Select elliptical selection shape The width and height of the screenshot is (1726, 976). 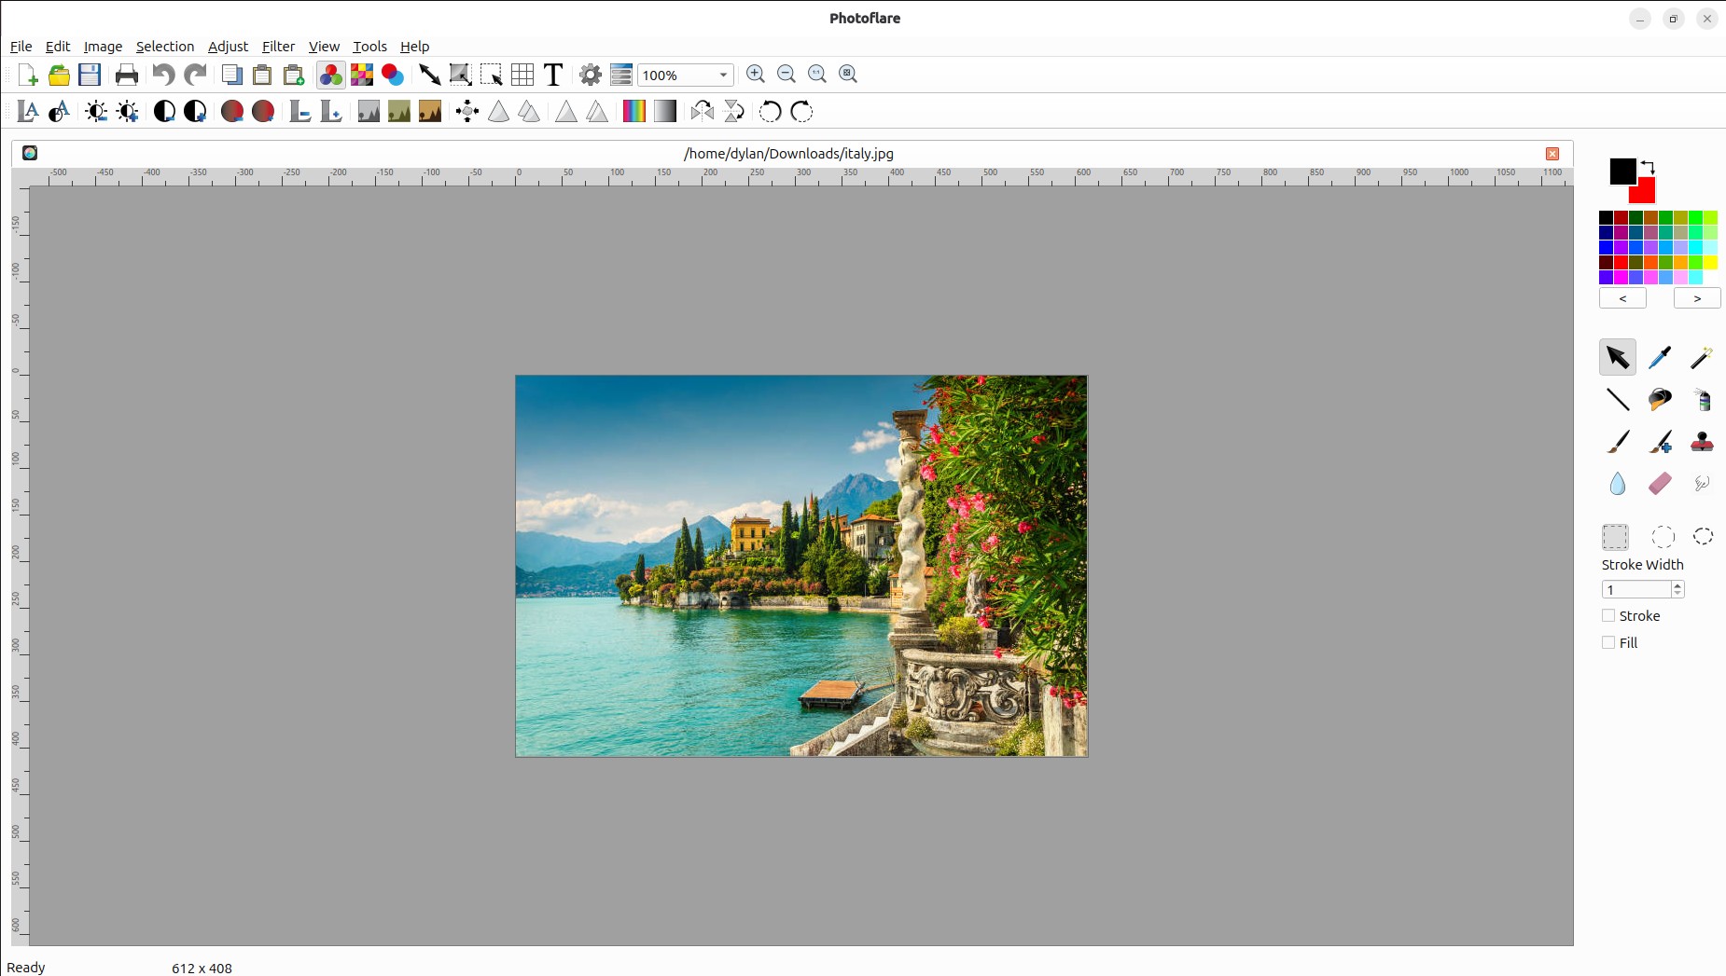click(1663, 537)
